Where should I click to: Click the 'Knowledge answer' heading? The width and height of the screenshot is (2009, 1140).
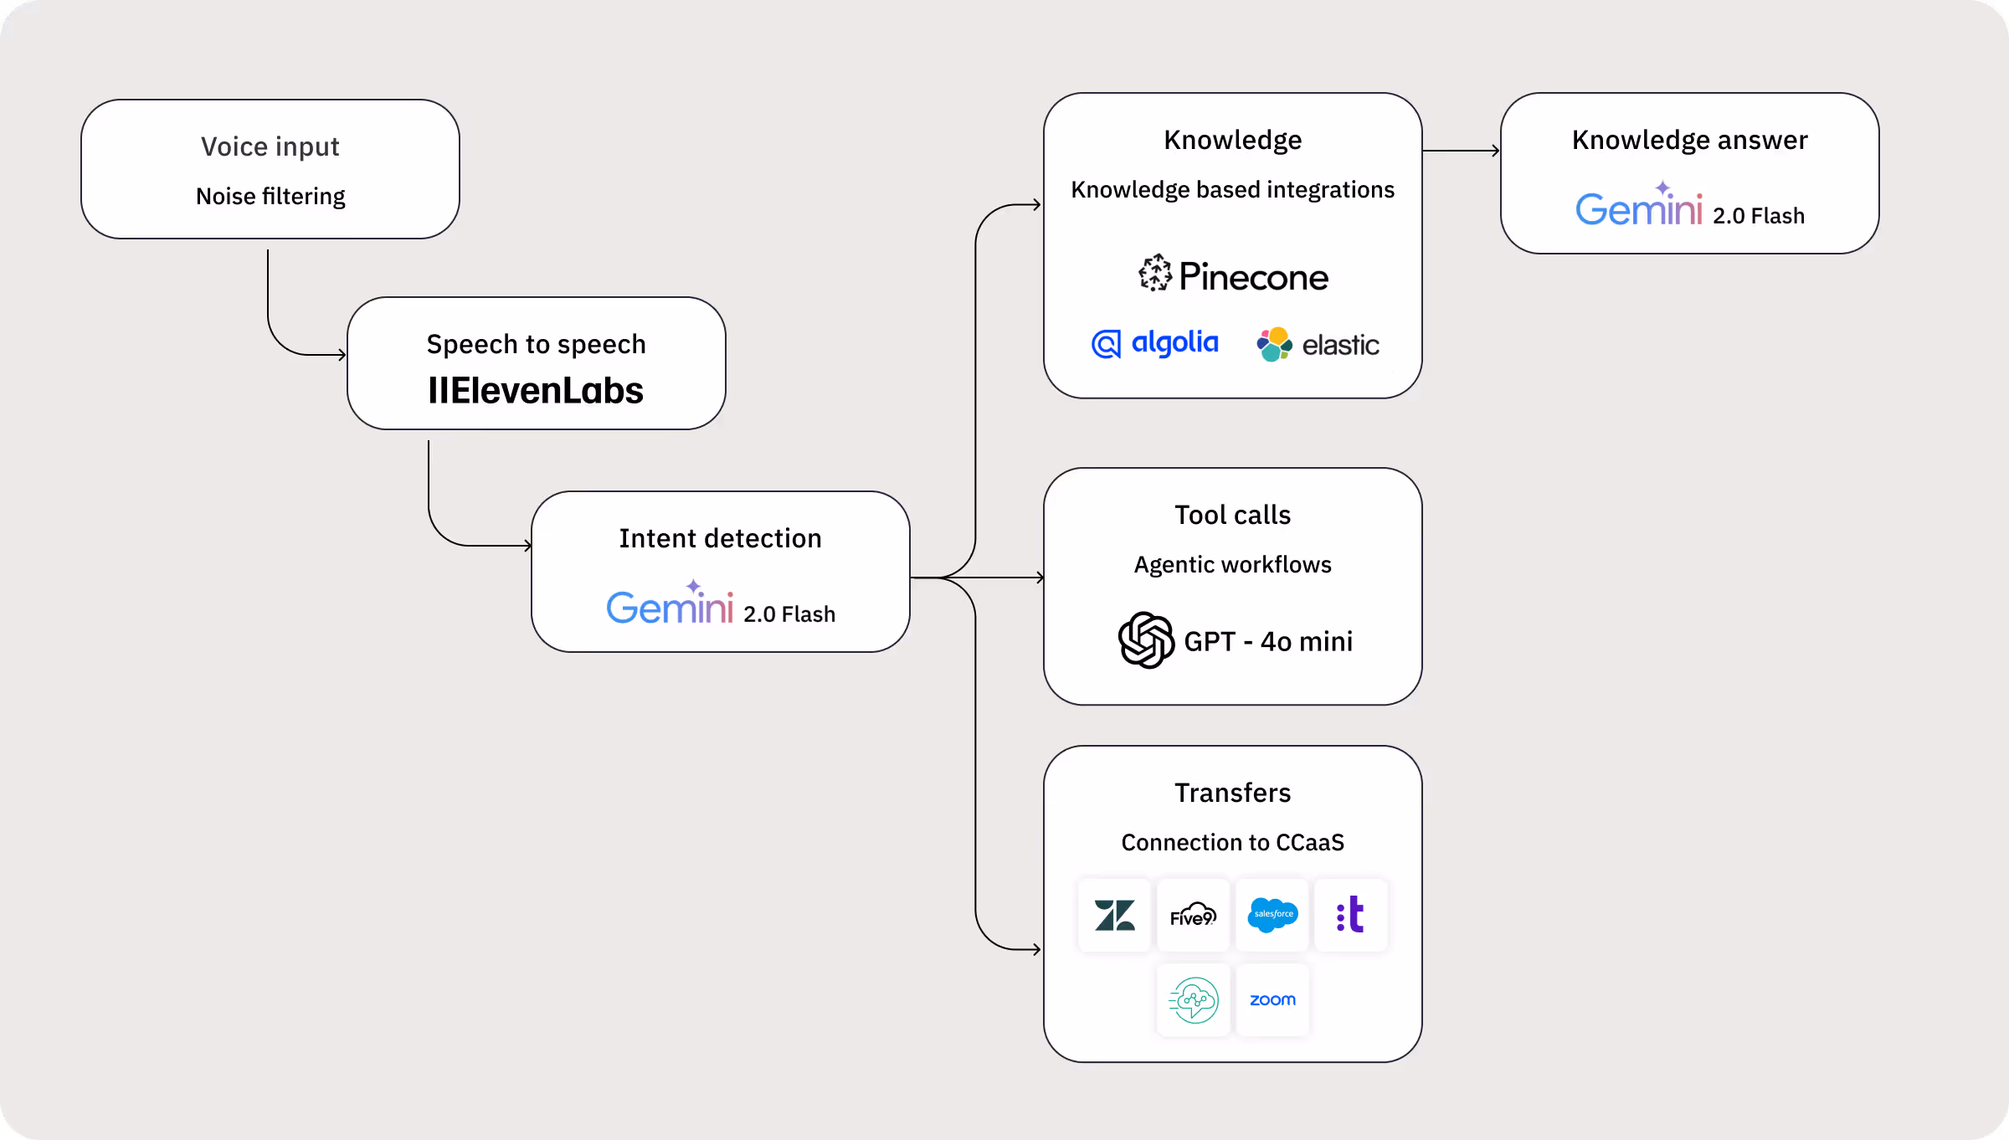pos(1690,140)
